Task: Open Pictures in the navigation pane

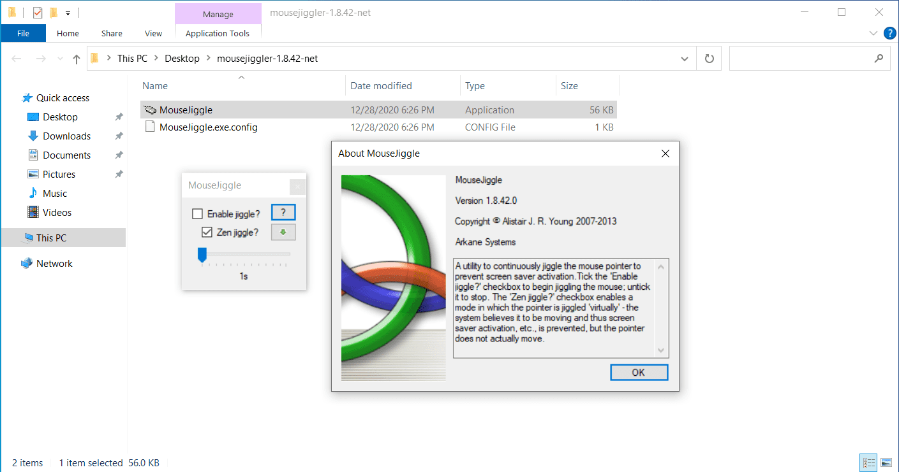Action: 59,175
